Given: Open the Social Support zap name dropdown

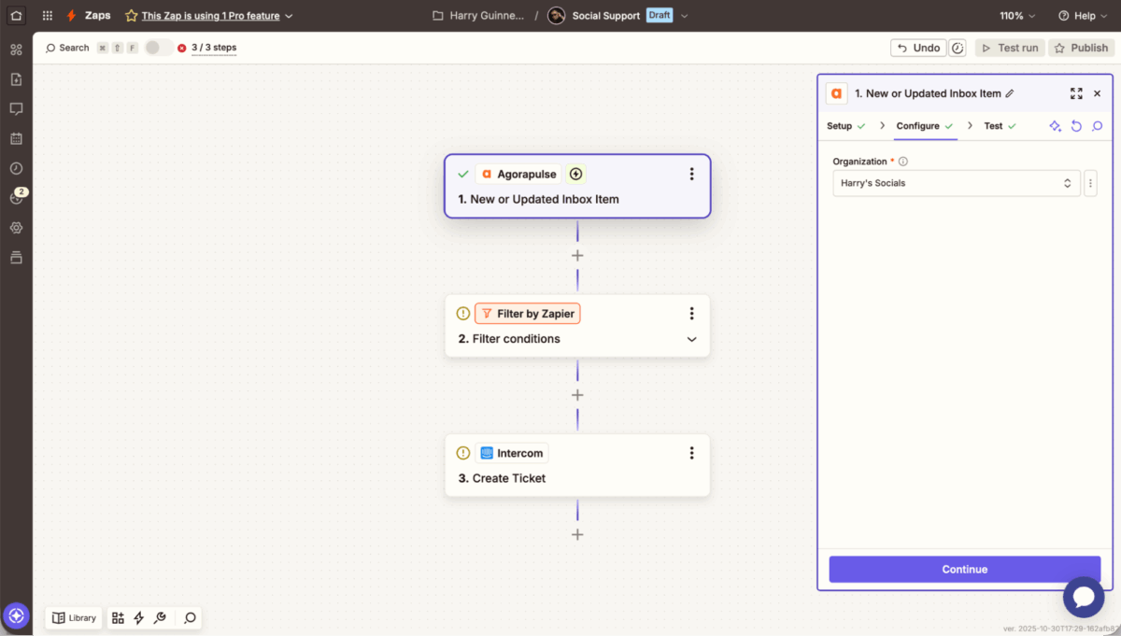Looking at the screenshot, I should 683,15.
